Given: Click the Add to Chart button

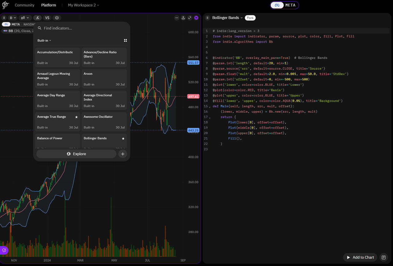Looking at the screenshot, I should click(x=360, y=257).
